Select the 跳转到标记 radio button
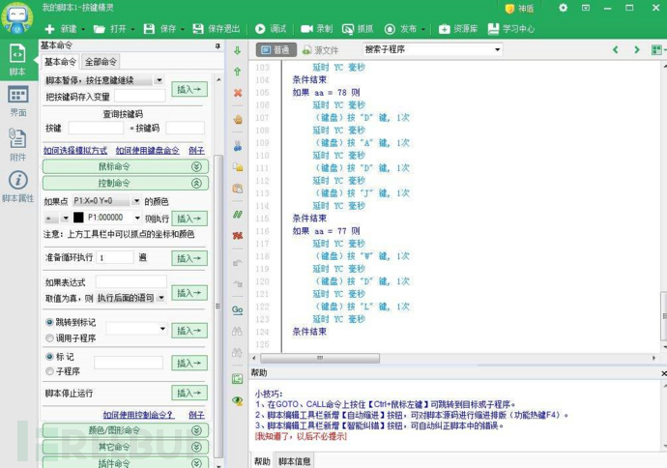667x468 pixels. 49,322
